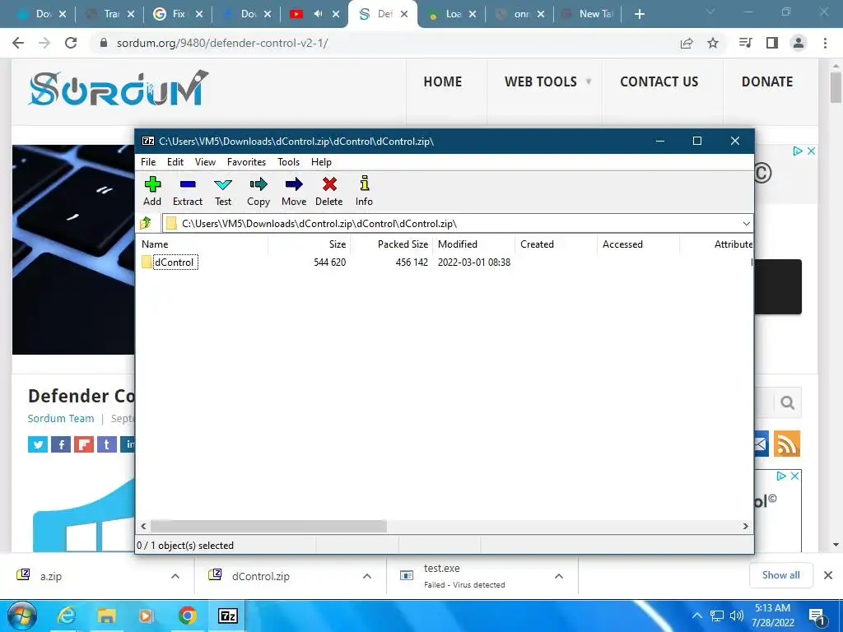The image size is (843, 632).
Task: Switch to the YouTube tab
Action: pos(314,14)
